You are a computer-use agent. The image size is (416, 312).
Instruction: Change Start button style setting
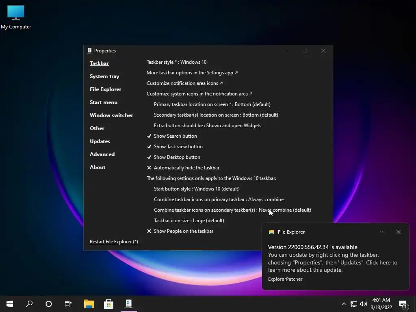tap(197, 189)
